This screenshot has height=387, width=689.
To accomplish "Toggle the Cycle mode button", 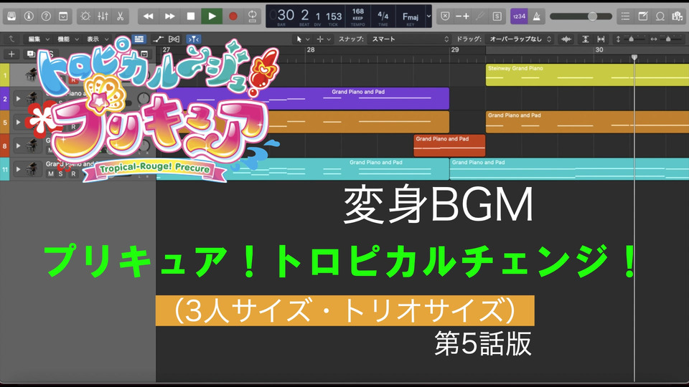I will click(252, 16).
